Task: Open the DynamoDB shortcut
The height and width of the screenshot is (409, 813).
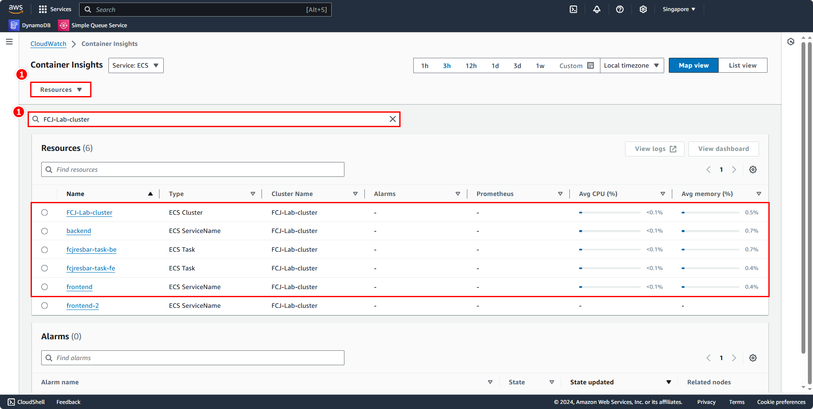Action: click(x=30, y=25)
